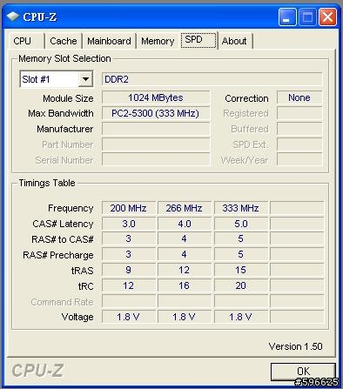Minimize the CPU-Z window
This screenshot has height=389, width=343.
[287, 17]
